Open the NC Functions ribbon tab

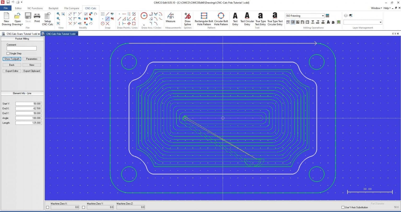coord(34,8)
